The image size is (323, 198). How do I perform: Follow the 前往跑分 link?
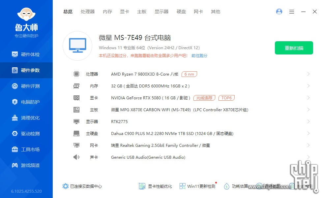(199, 56)
